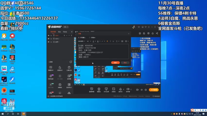Screen dimensions: 207x116
Task: Open the 读弹幕 tool
Action: (x=69, y=77)
